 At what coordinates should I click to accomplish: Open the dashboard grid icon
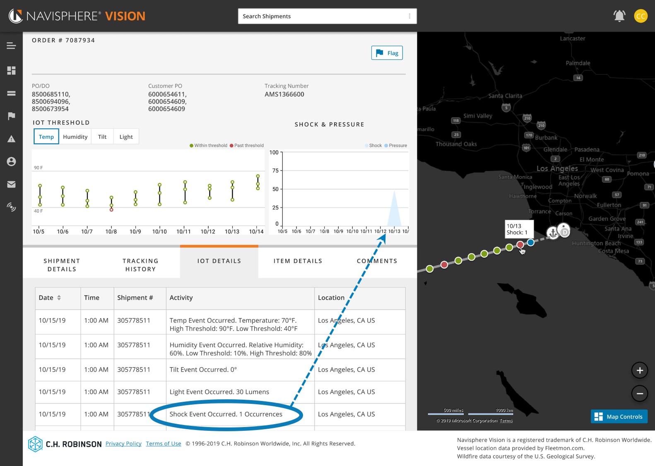[x=11, y=70]
